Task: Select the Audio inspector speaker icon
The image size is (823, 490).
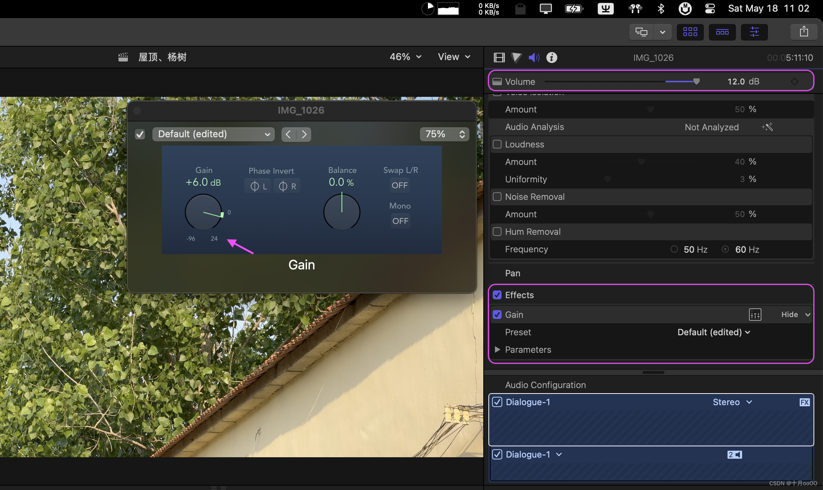Action: pyautogui.click(x=534, y=58)
